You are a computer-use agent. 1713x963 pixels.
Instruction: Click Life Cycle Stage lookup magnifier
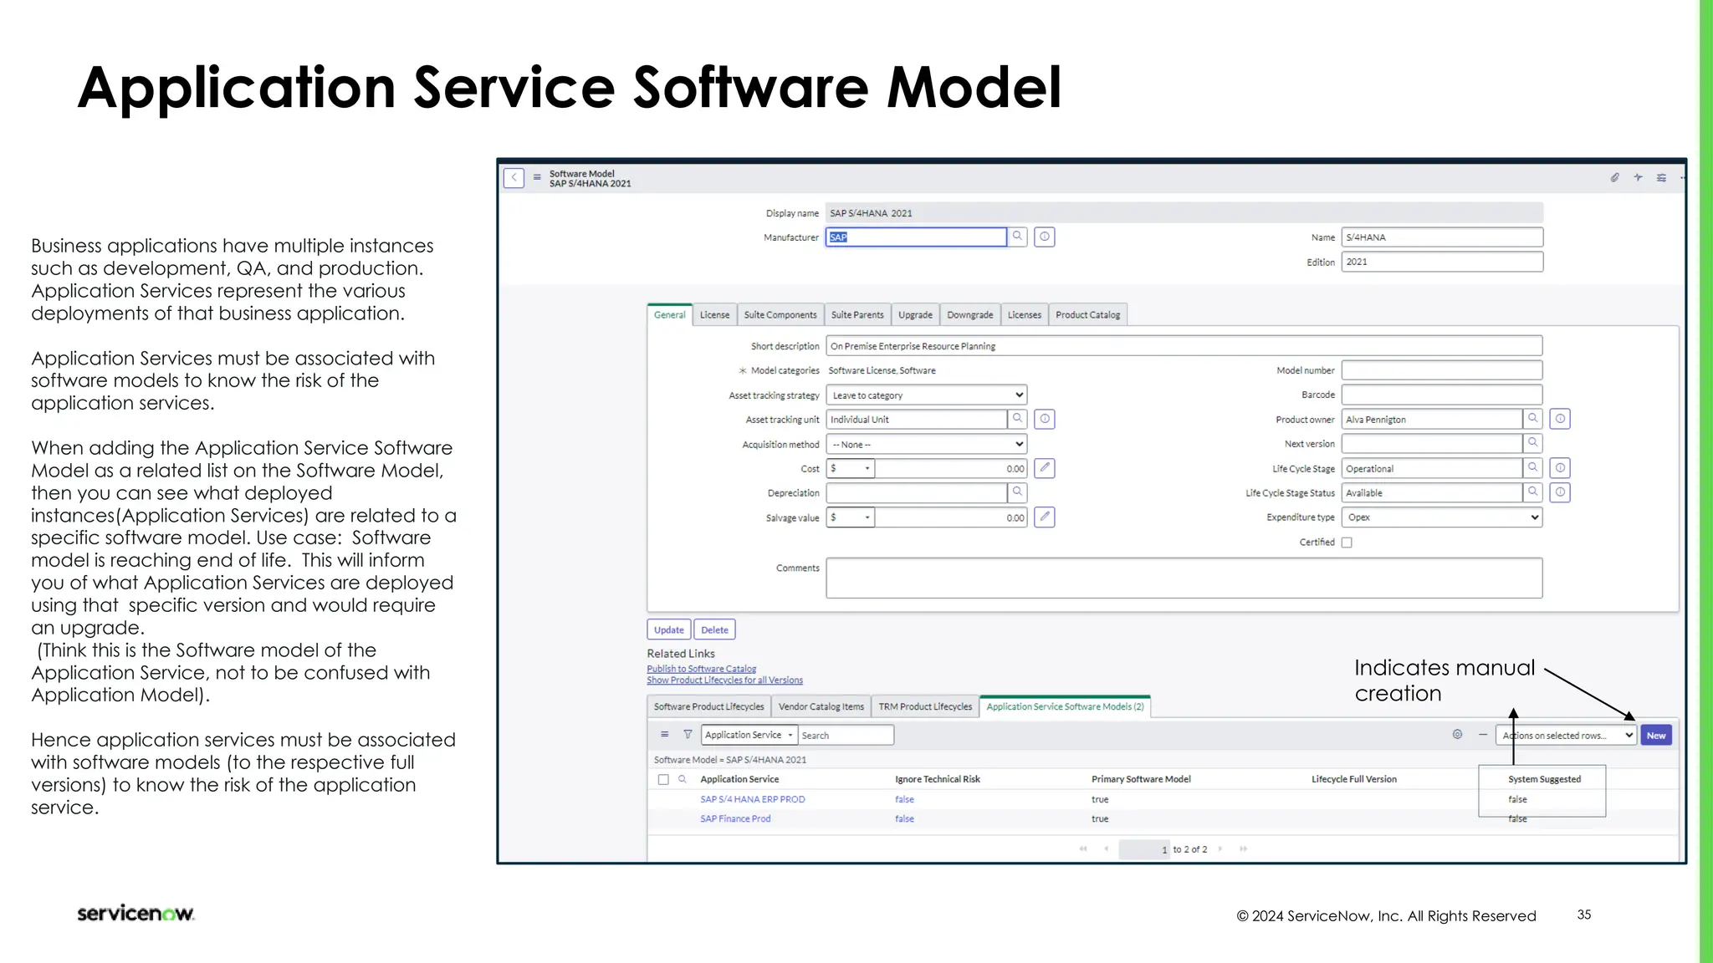pos(1532,468)
